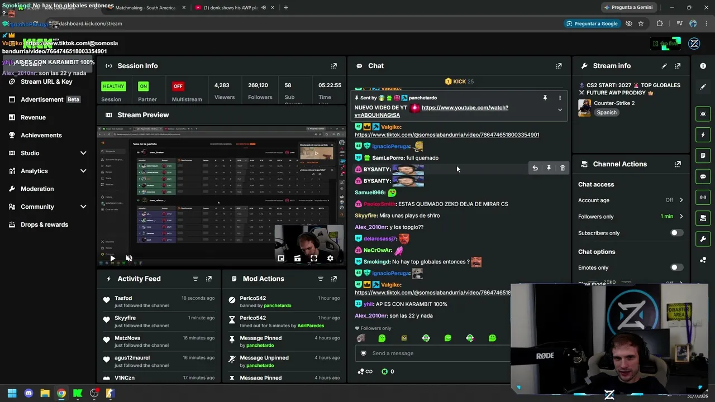
Task: Unmute the stream preview audio
Action: coord(128,259)
